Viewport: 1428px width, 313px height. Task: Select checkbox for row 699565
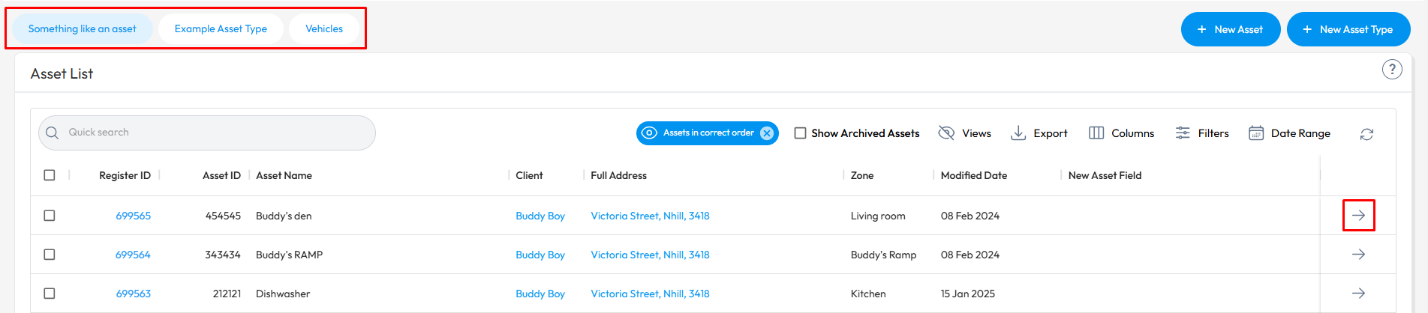tap(50, 216)
